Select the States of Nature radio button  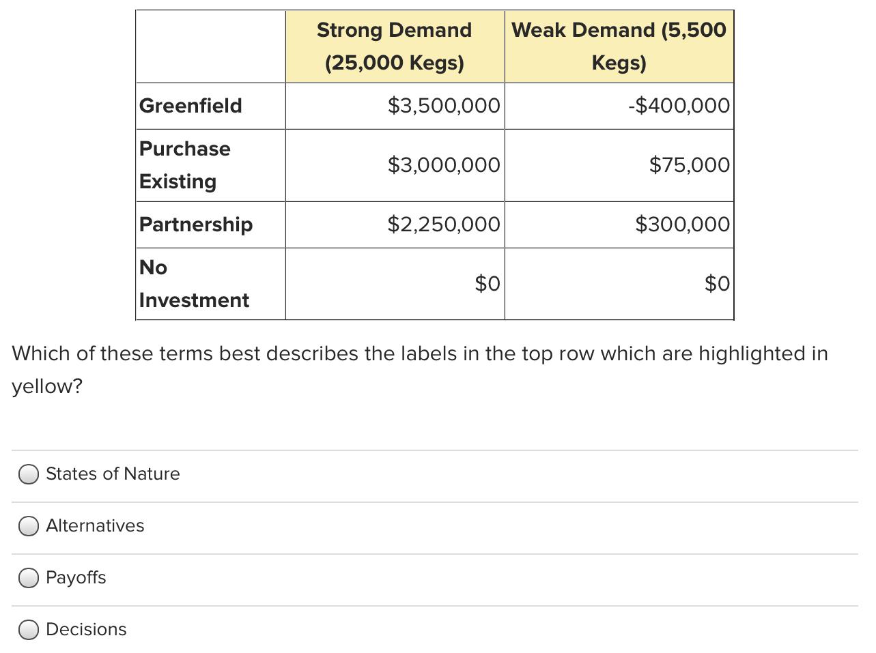tap(29, 474)
